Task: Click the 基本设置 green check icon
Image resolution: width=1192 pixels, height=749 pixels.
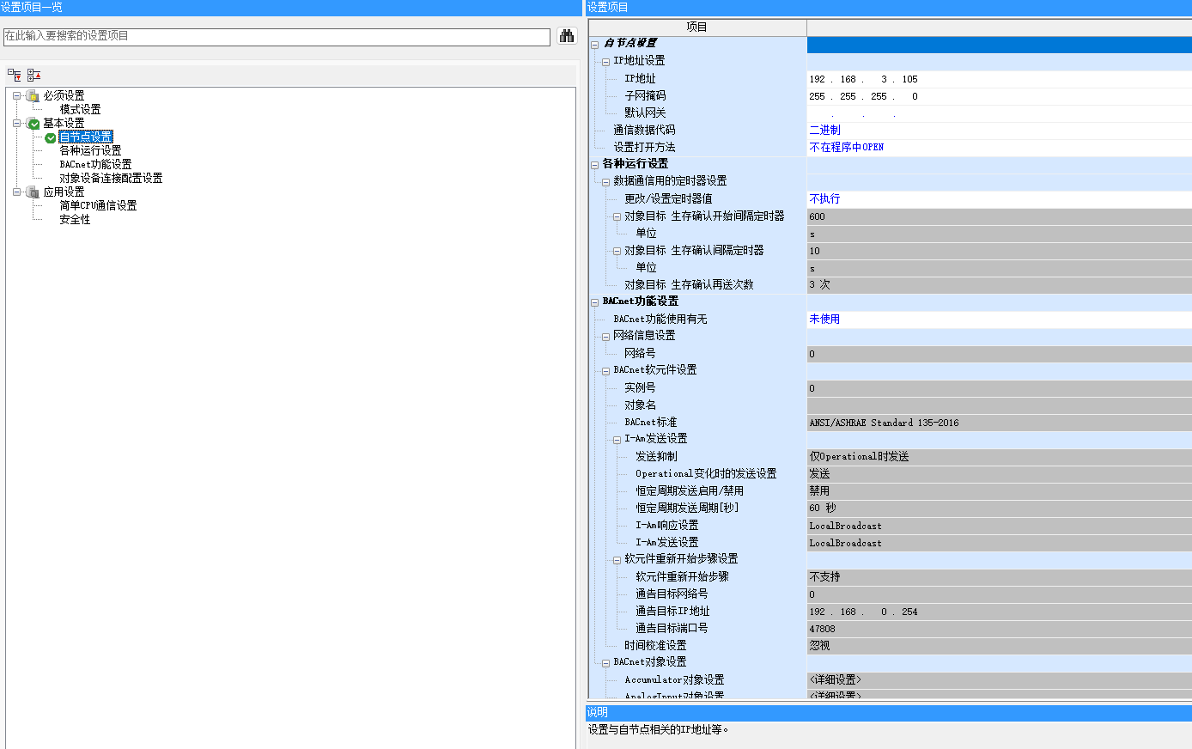Action: [33, 124]
